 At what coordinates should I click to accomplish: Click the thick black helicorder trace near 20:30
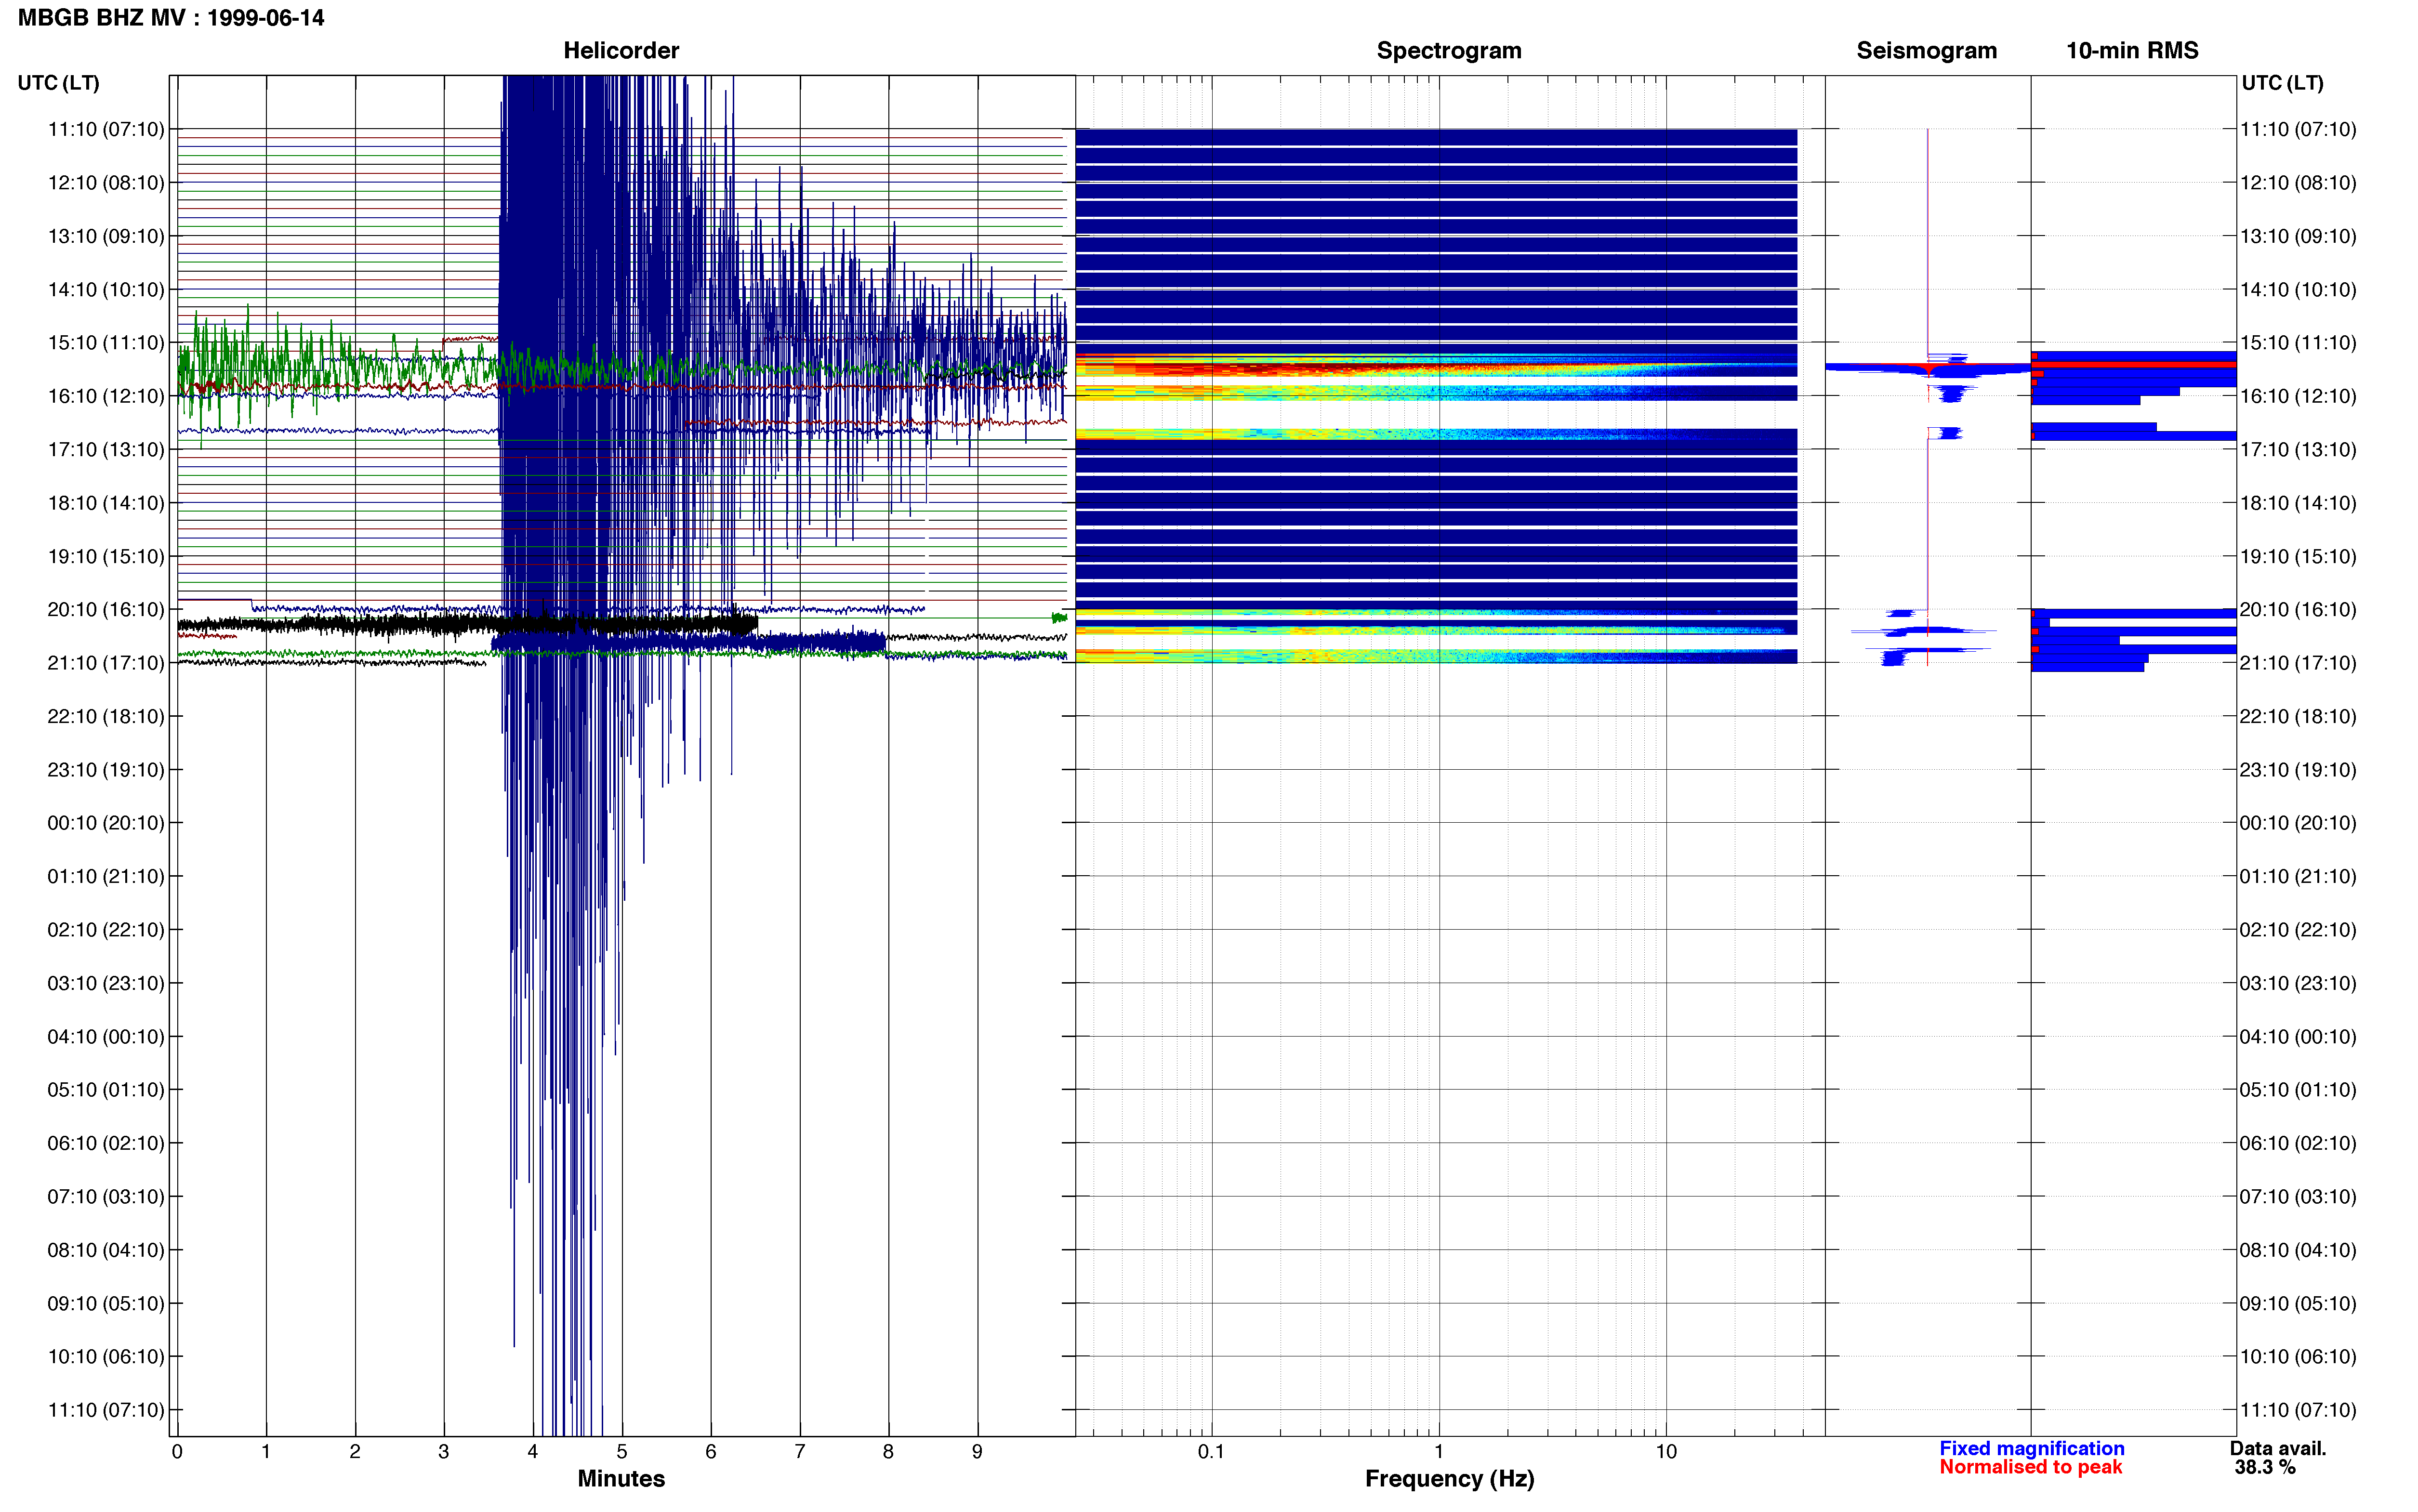467,625
